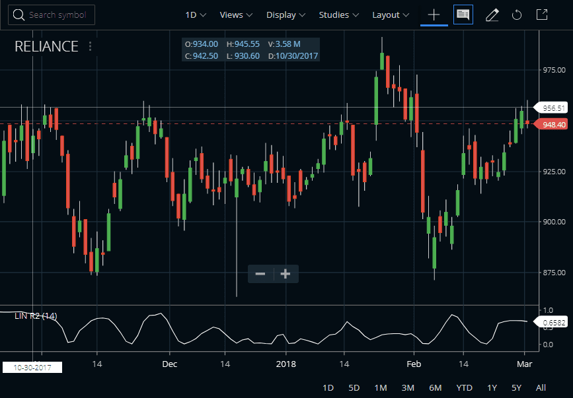The height and width of the screenshot is (398, 573).
Task: Toggle the chart details panel icon
Action: point(463,14)
